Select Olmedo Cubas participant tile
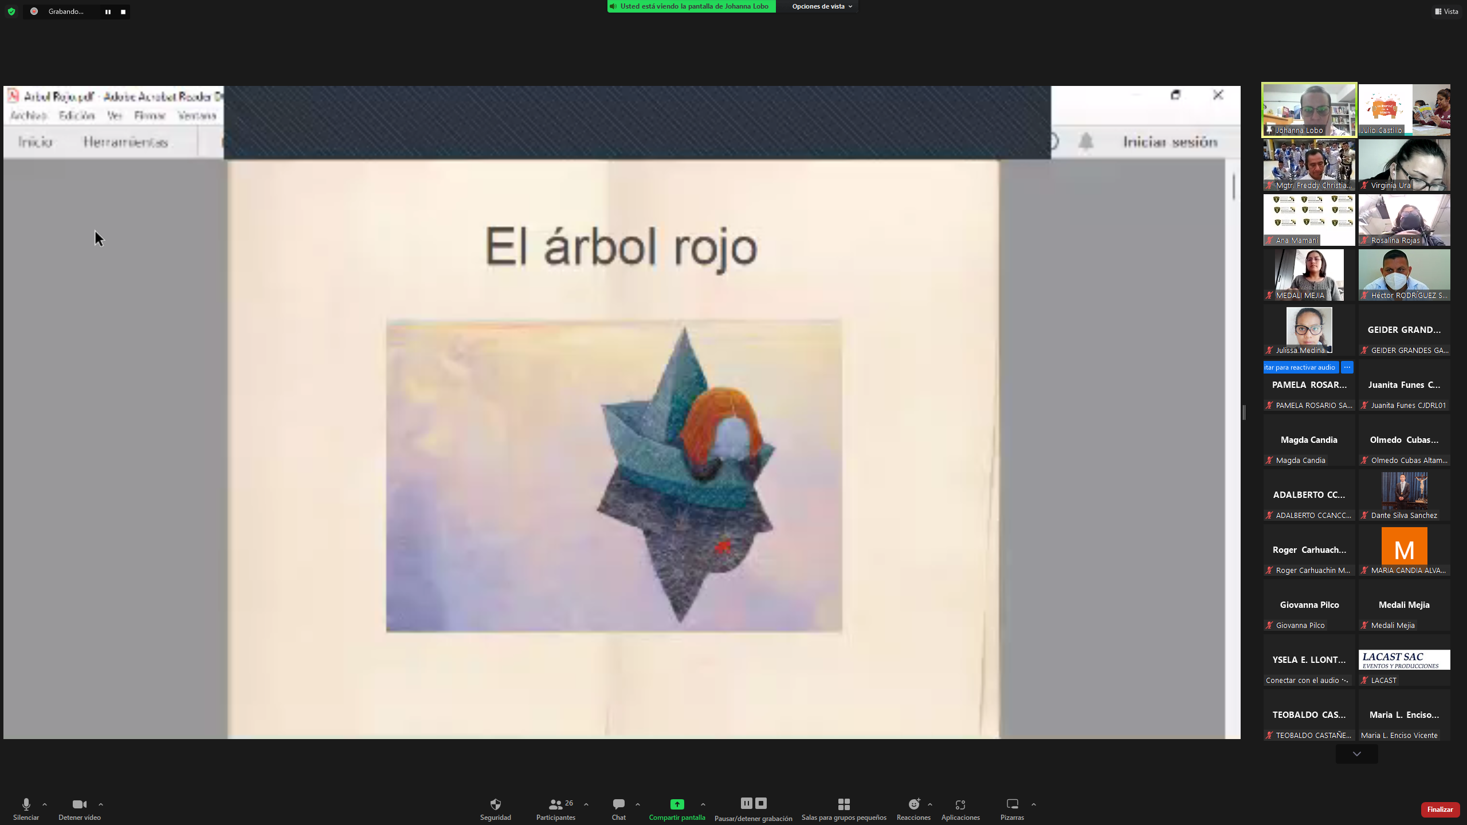Screen dimensions: 1467x825 coord(1404,440)
